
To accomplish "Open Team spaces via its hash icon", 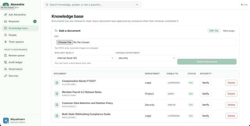I will (5, 42).
